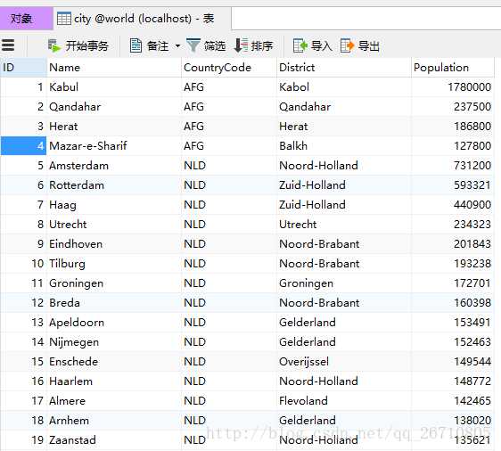
Task: Switch to the Objects (对象) tab
Action: click(27, 19)
